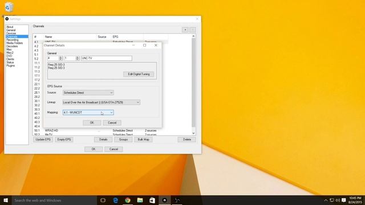Cancel the Channel Details dialog
The image size is (365, 205).
point(112,123)
